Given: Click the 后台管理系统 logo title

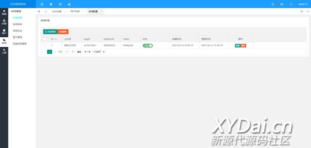Looking at the screenshot, I should tap(18, 4).
